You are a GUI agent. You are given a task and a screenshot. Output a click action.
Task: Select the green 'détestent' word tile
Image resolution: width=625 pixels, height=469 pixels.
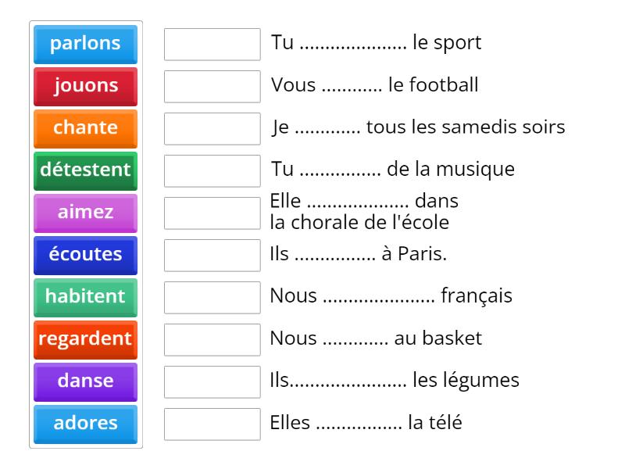(x=85, y=170)
